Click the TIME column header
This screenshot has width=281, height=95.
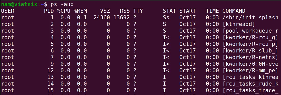point(212,11)
